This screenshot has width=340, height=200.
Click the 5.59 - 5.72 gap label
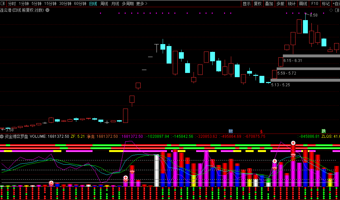287,73
